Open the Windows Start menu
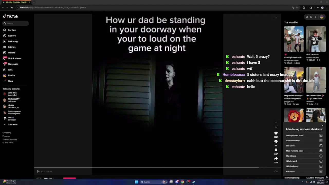 tap(136, 182)
